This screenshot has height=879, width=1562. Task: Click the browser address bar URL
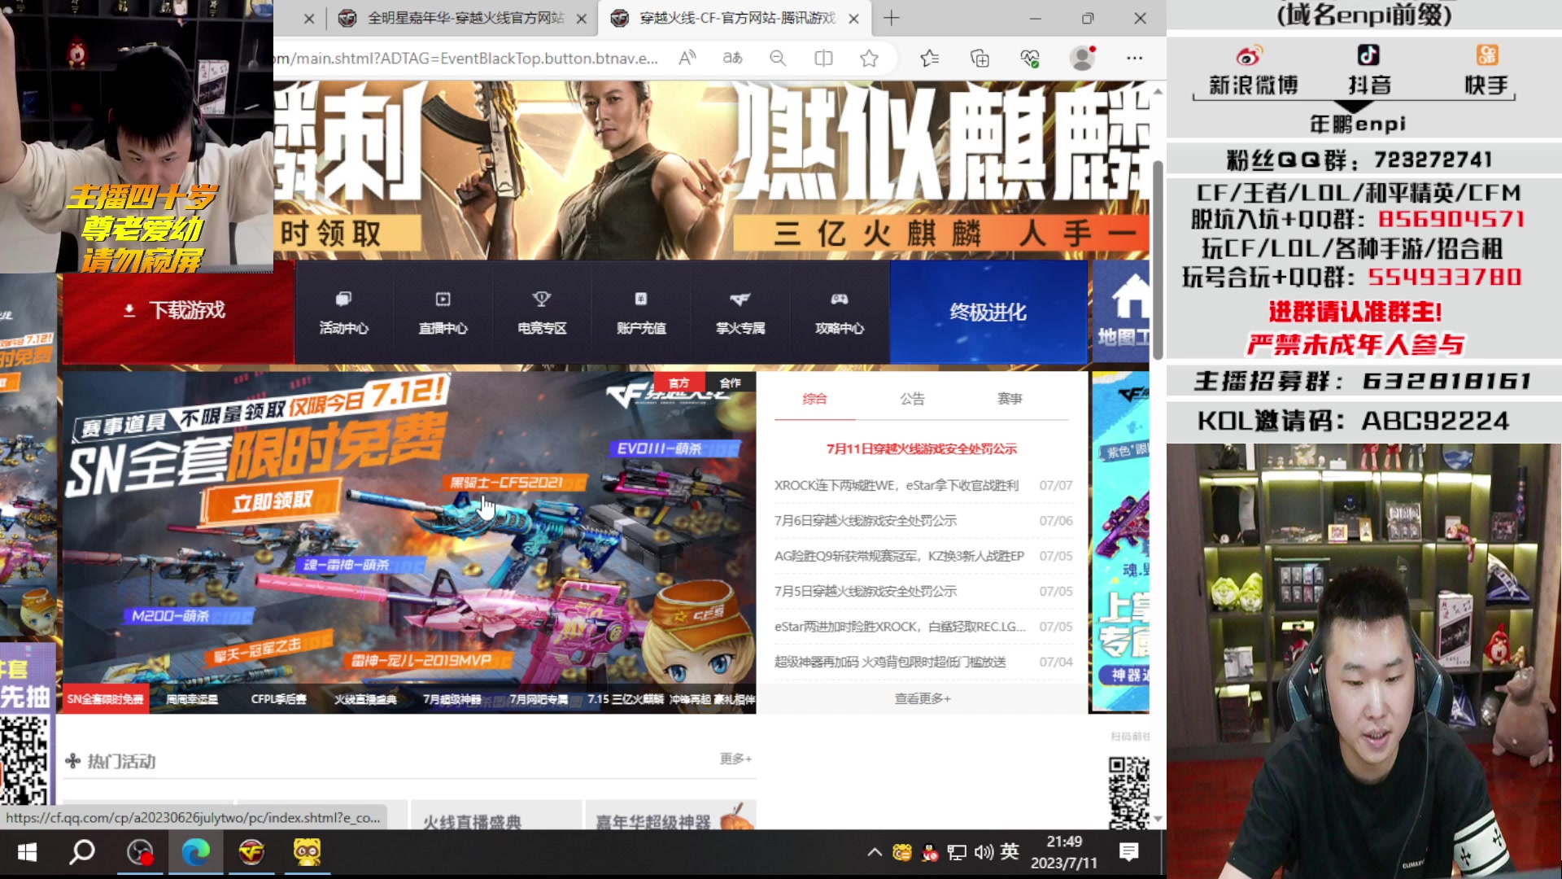pyautogui.click(x=467, y=58)
